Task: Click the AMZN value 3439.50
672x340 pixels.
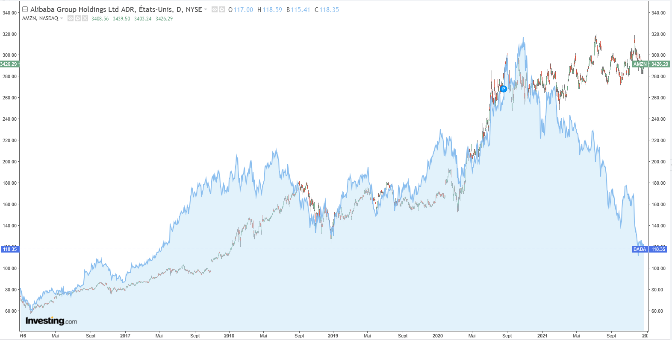Action: click(x=121, y=19)
